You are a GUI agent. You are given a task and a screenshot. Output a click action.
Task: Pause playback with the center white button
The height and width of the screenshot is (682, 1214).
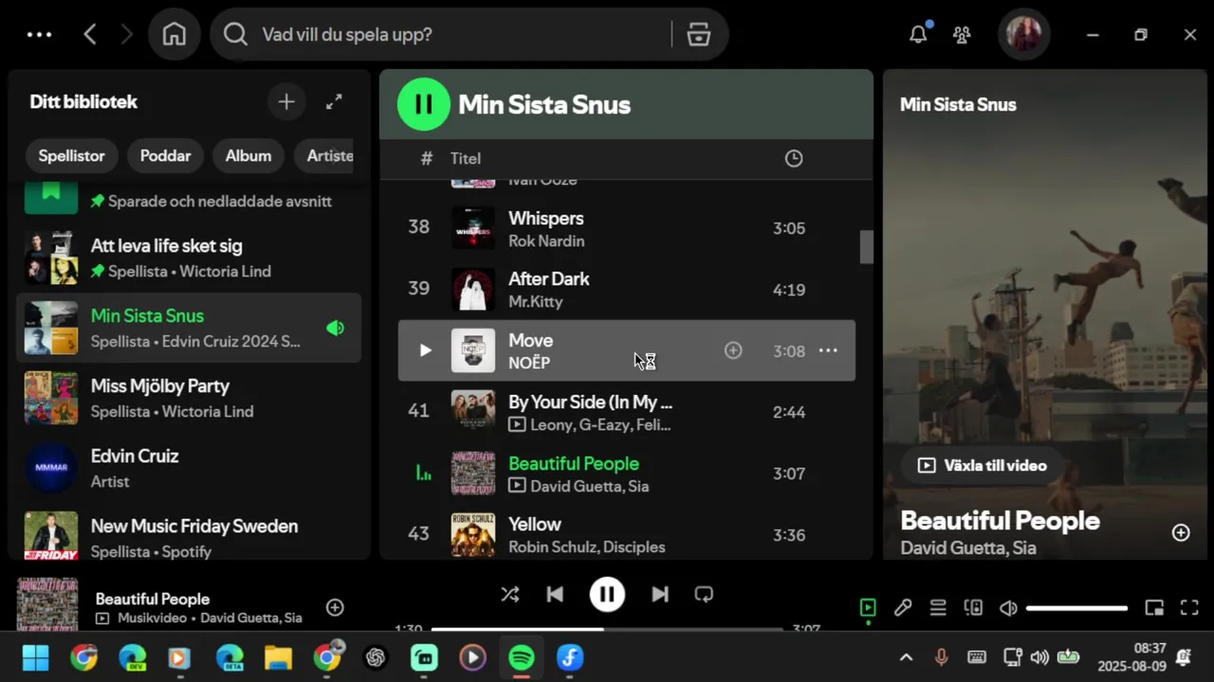point(607,595)
